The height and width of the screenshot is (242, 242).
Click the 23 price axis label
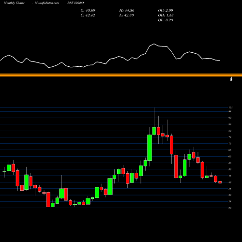tap(230, 208)
